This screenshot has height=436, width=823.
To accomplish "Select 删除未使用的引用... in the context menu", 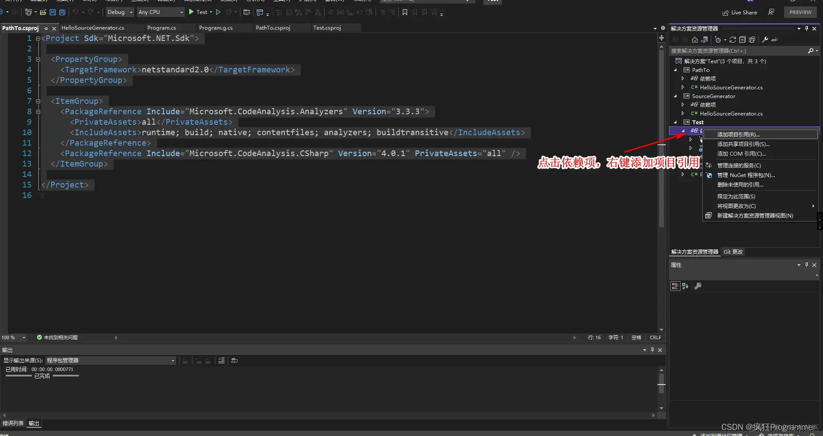I will (760, 184).
